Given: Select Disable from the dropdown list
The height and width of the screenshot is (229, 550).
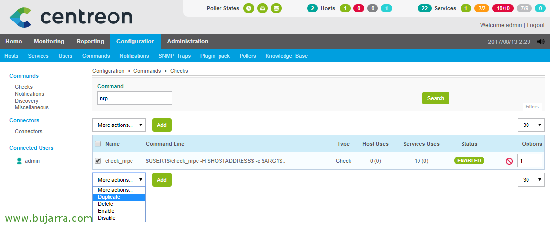Looking at the screenshot, I should [x=119, y=218].
